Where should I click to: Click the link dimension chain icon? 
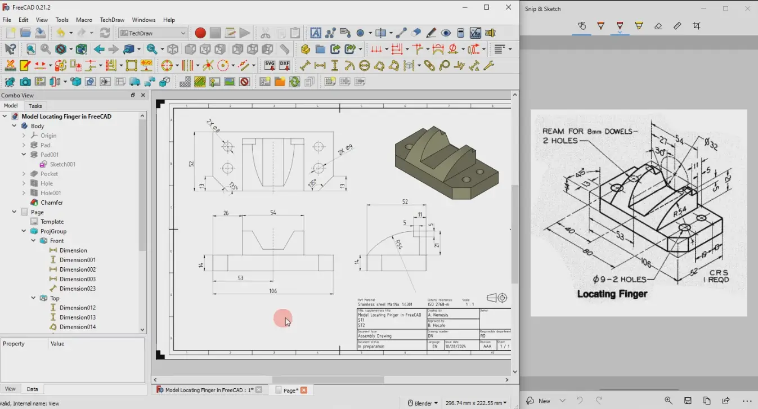430,65
